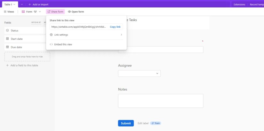Click the share link URL field

click(79, 27)
